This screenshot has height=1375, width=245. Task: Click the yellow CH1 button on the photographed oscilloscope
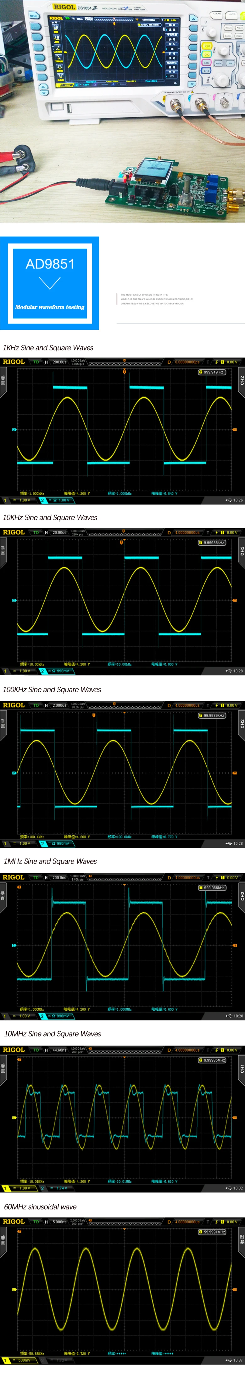coord(207,46)
